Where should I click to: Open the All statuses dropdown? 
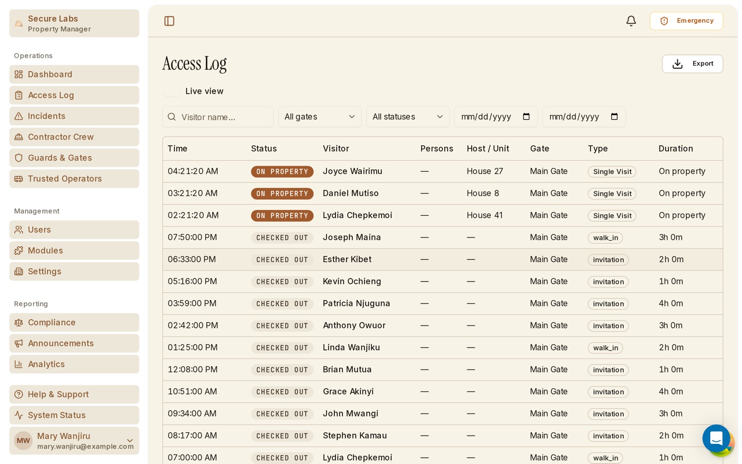click(x=408, y=117)
